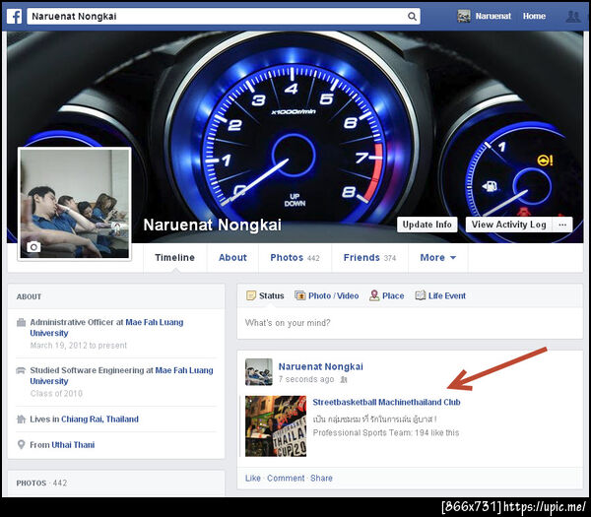Click the search magnifier icon

pos(412,16)
